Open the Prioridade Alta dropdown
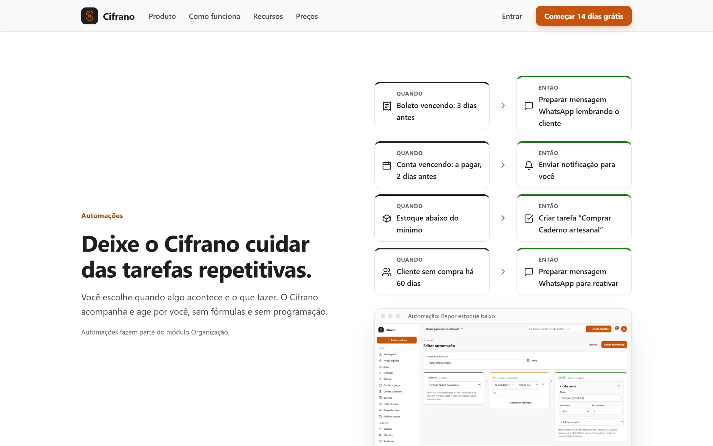Viewport: 713px width, 446px height. (575, 412)
